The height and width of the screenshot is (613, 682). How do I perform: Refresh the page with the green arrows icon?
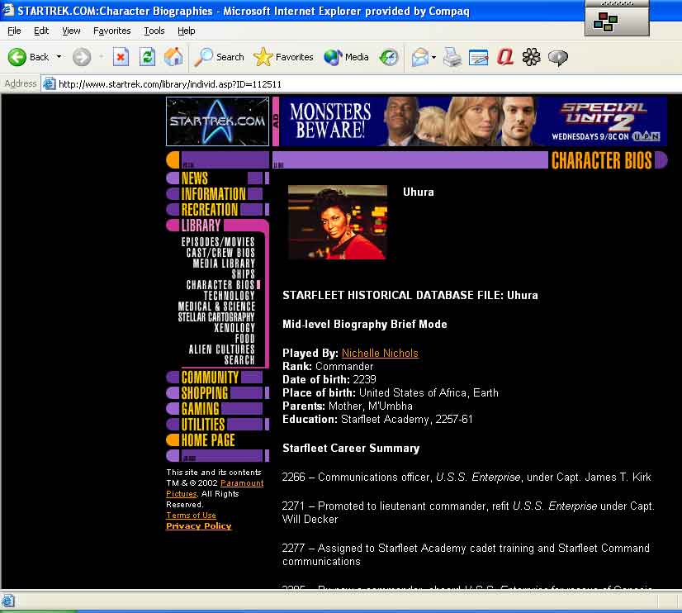[x=147, y=57]
